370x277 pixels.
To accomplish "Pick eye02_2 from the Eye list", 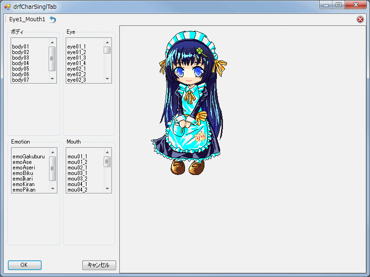I will click(x=76, y=74).
